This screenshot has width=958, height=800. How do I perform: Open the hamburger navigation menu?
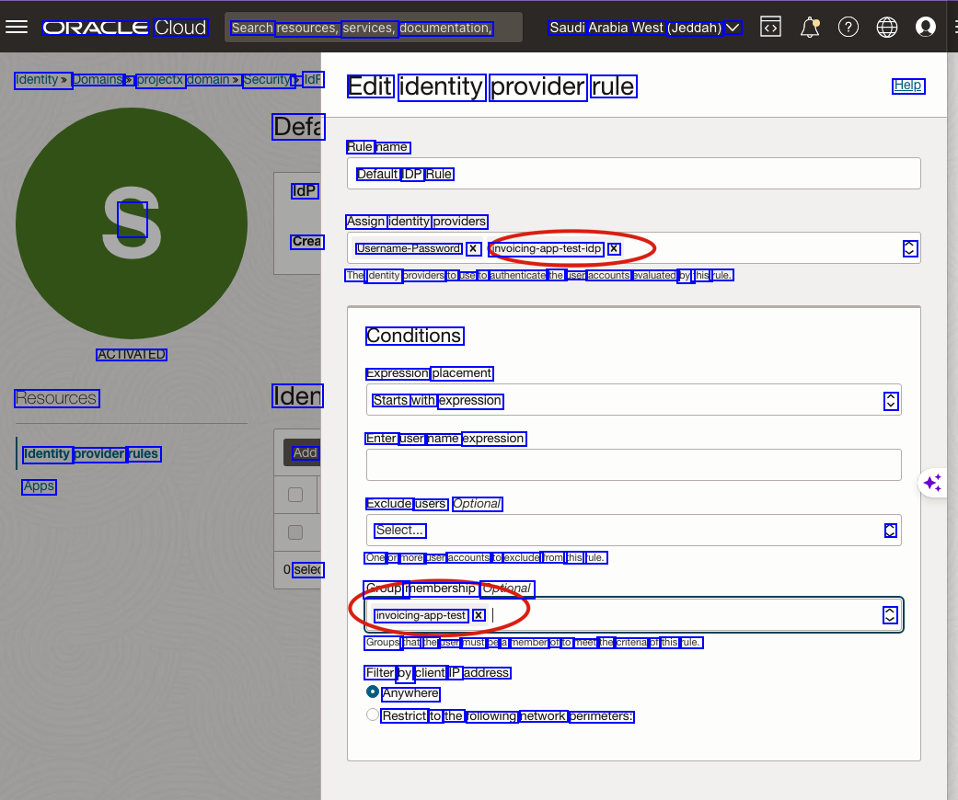pos(17,27)
